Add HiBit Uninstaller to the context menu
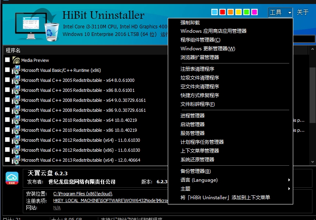316x220 pixels. [231, 198]
